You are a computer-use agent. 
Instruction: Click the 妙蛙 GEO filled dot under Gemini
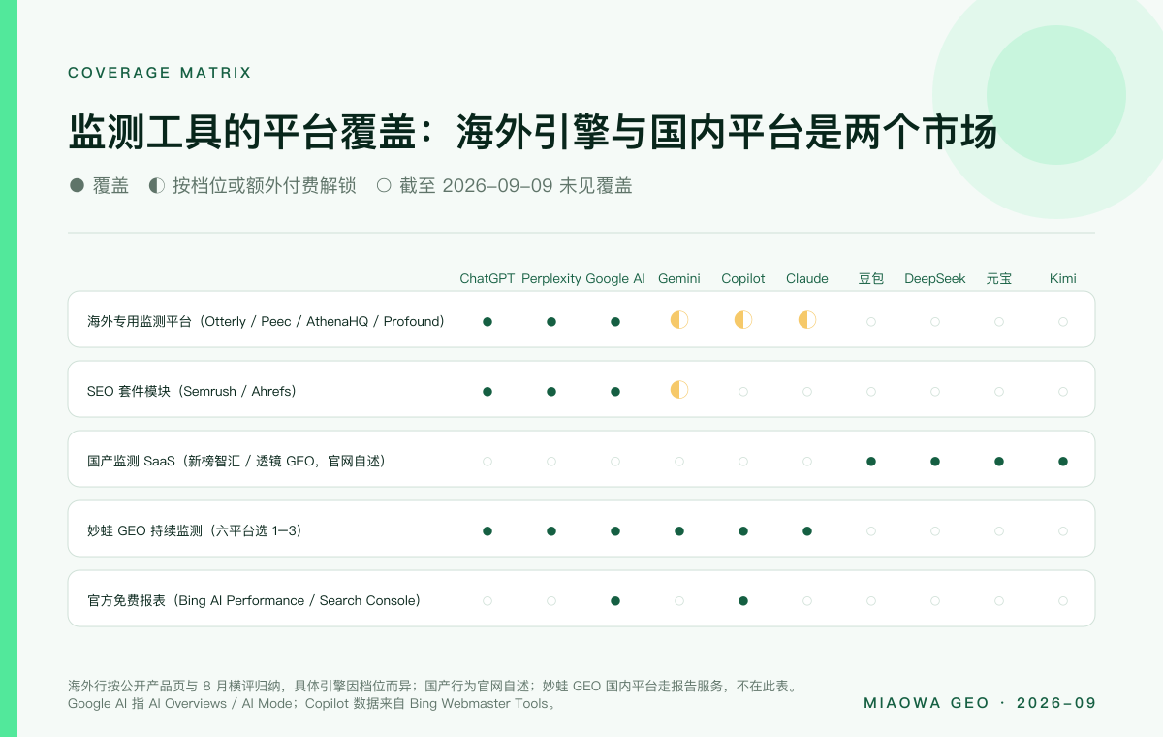[x=679, y=530]
